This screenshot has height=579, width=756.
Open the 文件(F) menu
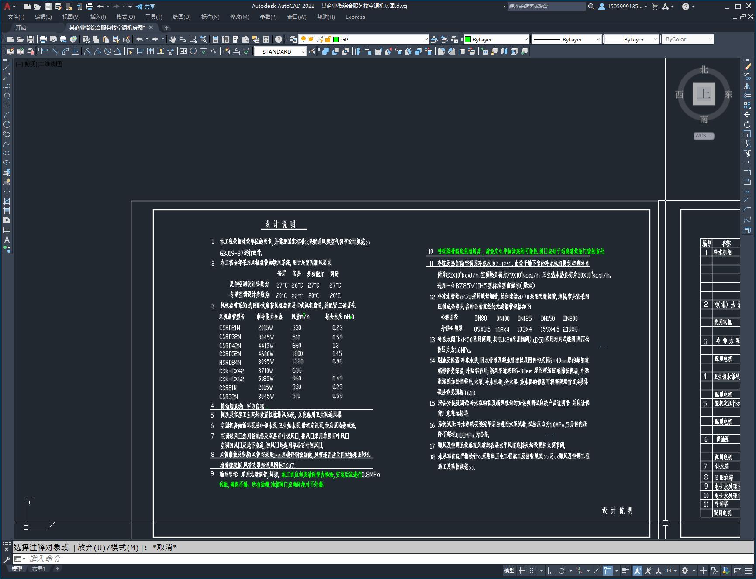16,17
